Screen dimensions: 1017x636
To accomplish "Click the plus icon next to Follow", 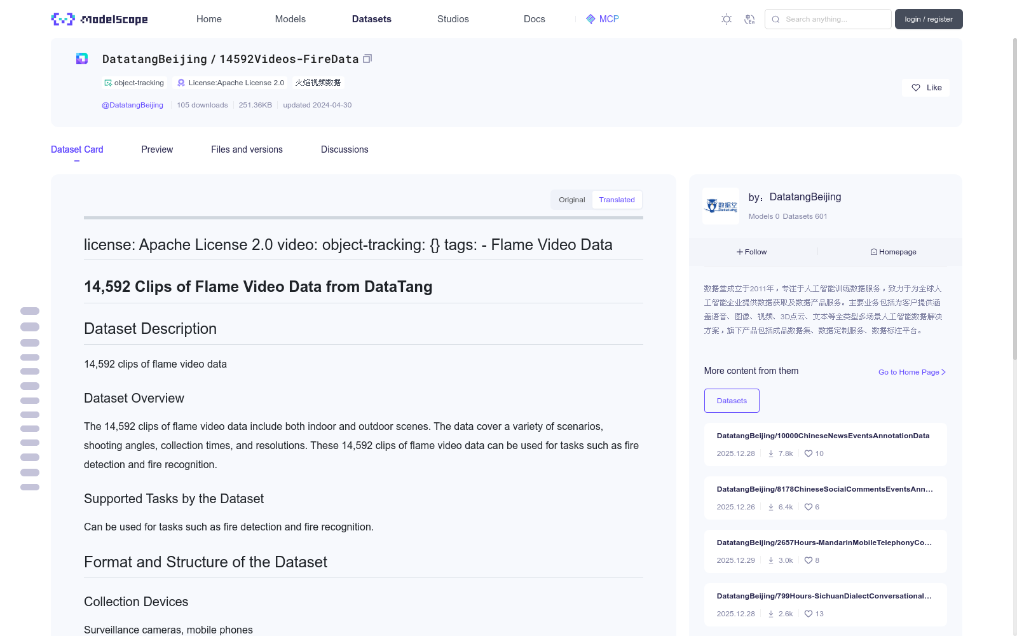I will click(740, 252).
